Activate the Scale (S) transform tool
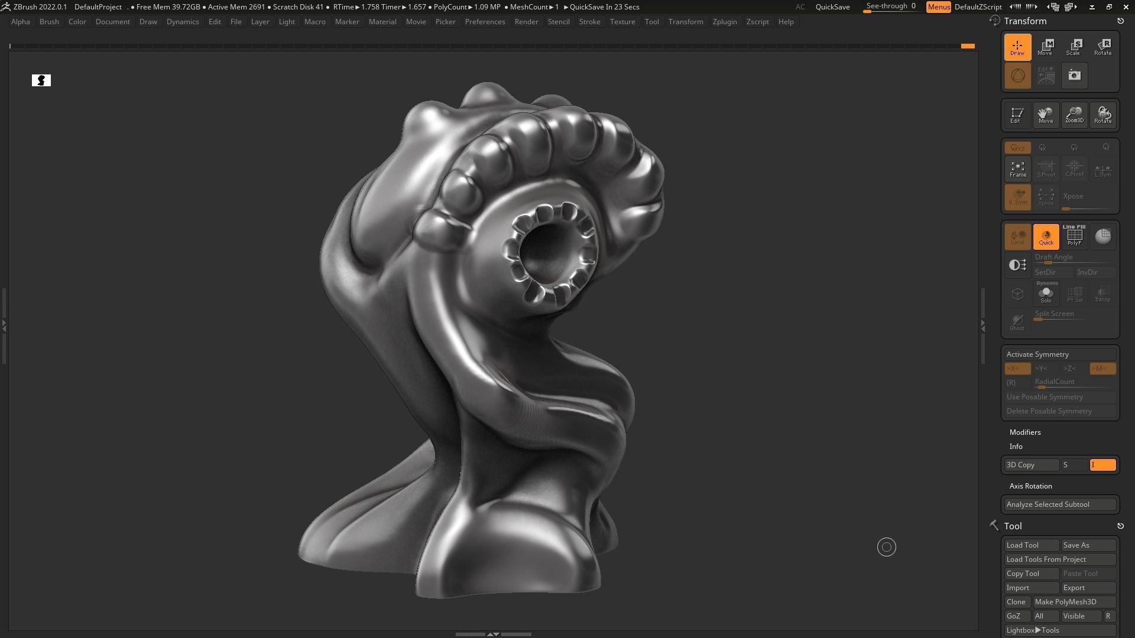 [x=1074, y=47]
